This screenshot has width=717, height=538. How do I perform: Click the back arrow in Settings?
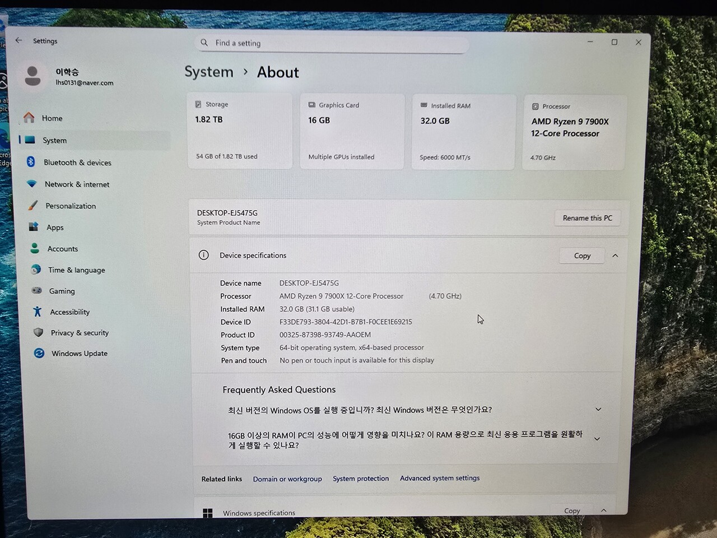[x=18, y=40]
